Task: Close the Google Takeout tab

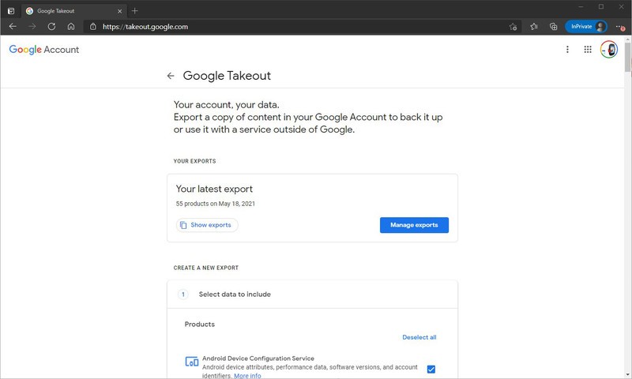Action: pos(120,11)
